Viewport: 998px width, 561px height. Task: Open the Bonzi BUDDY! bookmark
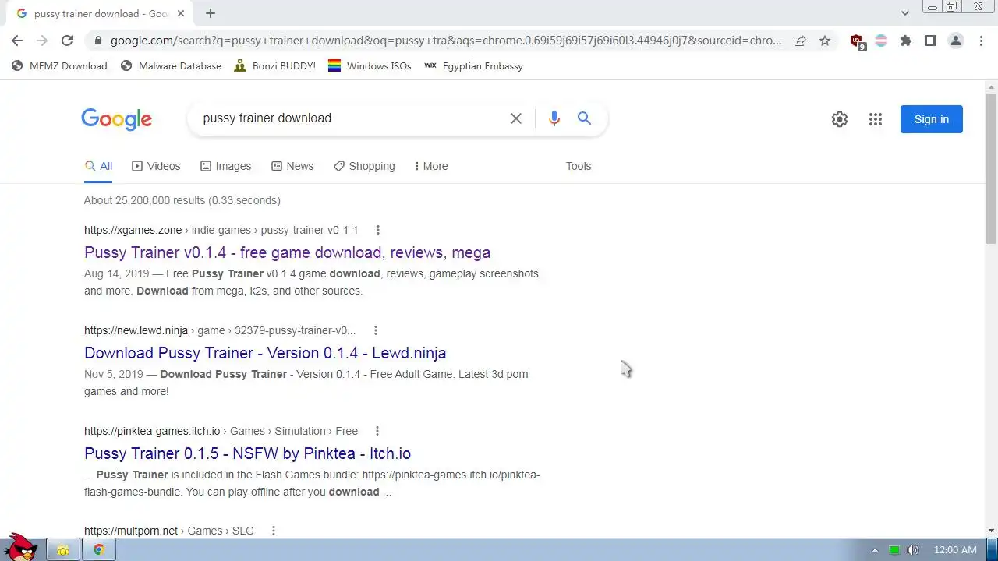click(x=275, y=66)
